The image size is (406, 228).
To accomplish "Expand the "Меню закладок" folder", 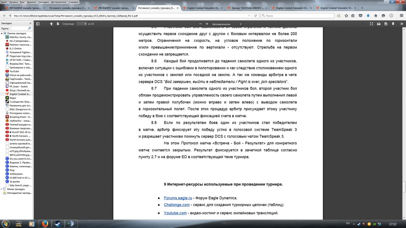I will tap(2, 189).
